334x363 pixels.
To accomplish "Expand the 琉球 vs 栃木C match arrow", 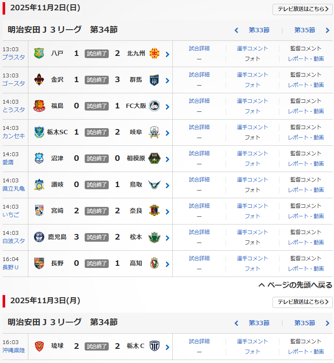I will [x=167, y=347].
